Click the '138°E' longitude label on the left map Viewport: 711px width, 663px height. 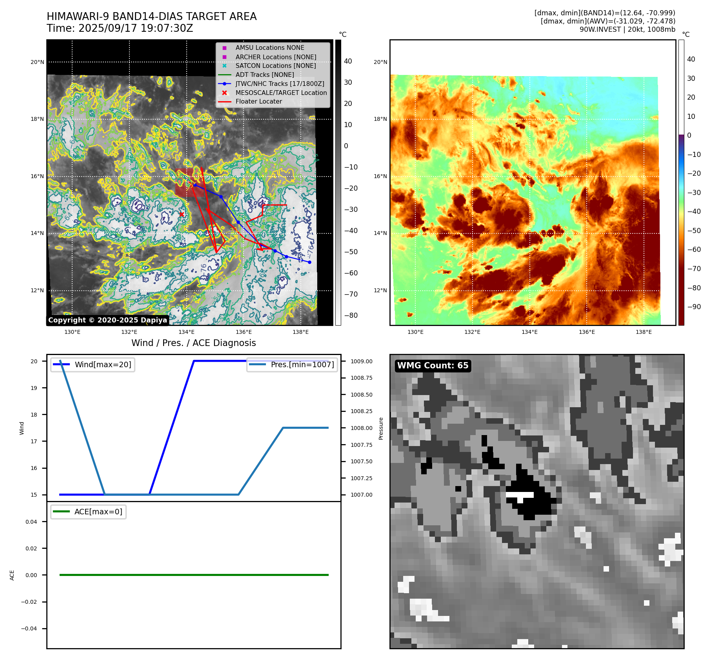pyautogui.click(x=301, y=332)
